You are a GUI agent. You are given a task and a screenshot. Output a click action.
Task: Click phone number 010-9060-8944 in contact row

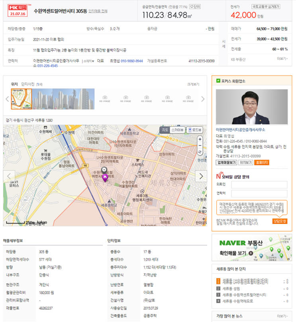coord(131,61)
